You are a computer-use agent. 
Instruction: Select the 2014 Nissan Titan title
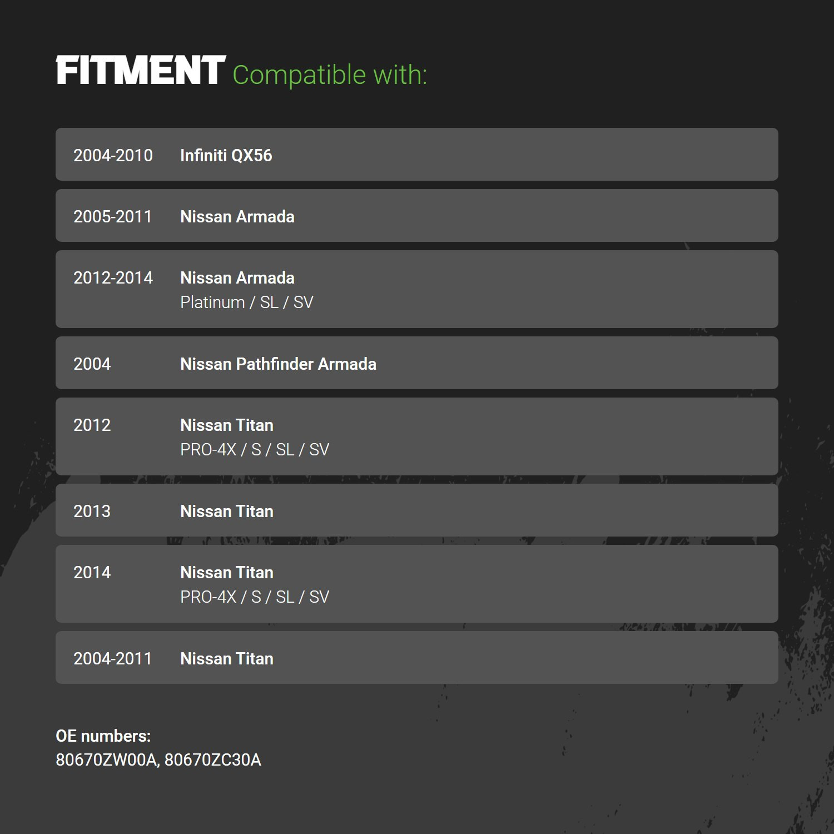point(227,572)
